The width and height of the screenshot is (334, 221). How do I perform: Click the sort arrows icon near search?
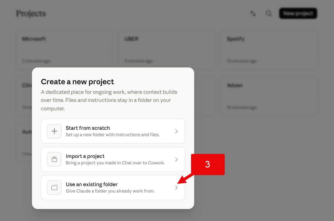click(x=253, y=13)
